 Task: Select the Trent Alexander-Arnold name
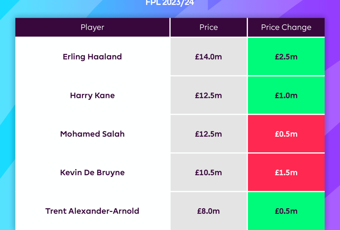(x=92, y=211)
